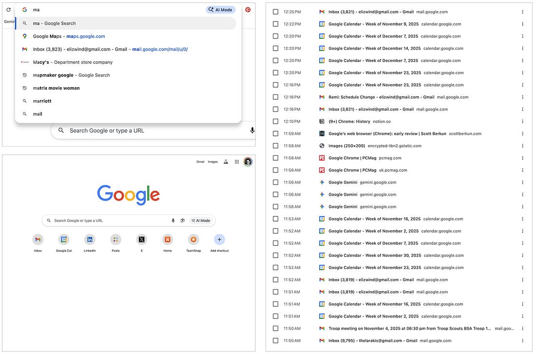Image resolution: width=536 pixels, height=354 pixels.
Task: Click the Google logo on the homepage
Action: click(128, 195)
